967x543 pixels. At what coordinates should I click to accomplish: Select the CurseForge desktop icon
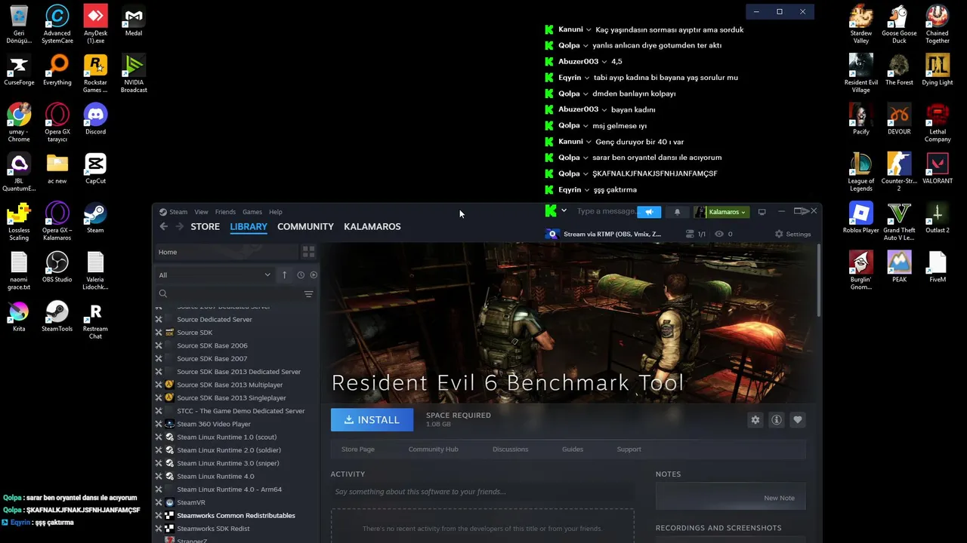pos(19,70)
